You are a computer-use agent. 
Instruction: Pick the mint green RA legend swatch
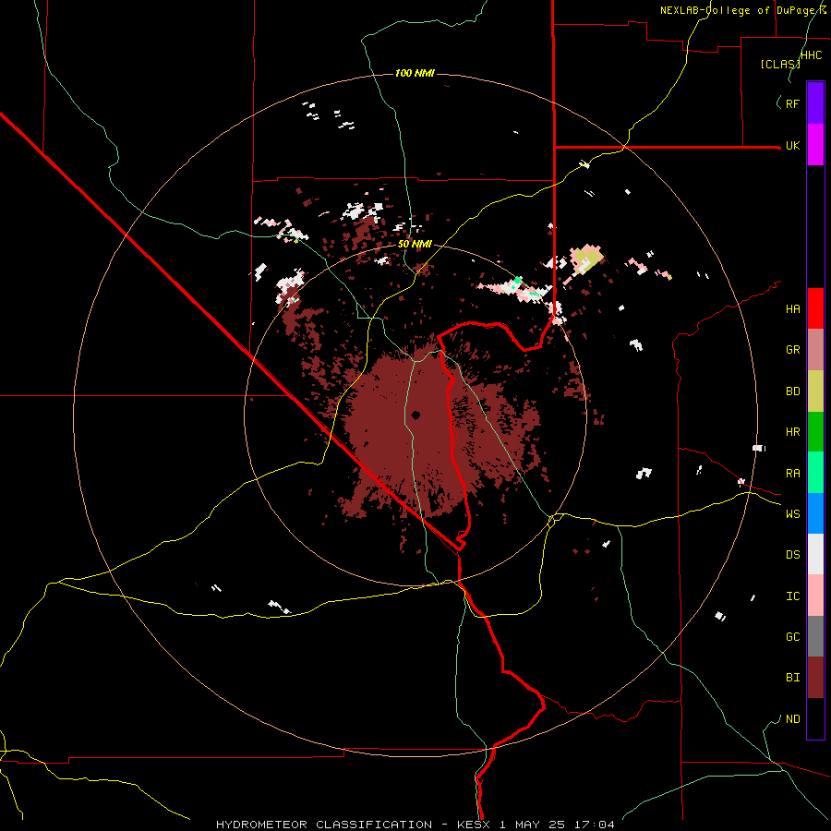point(815,473)
